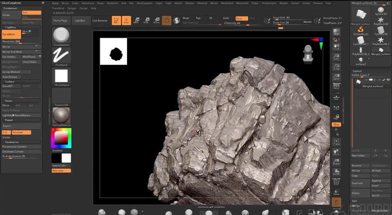Open the Zplugin menu
This screenshot has height=215, width=392.
[72, 8]
